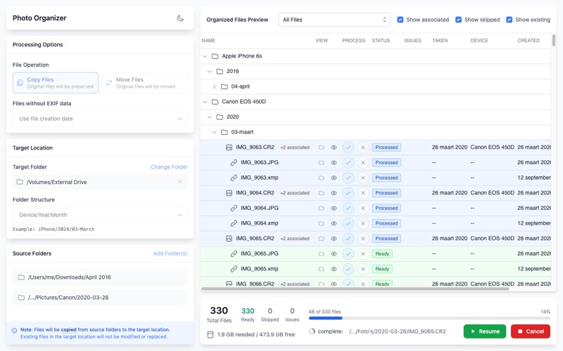Screen dimensions: 563x351
Task: Clear the /Volumes/External Drive target folder
Action: click(180, 182)
